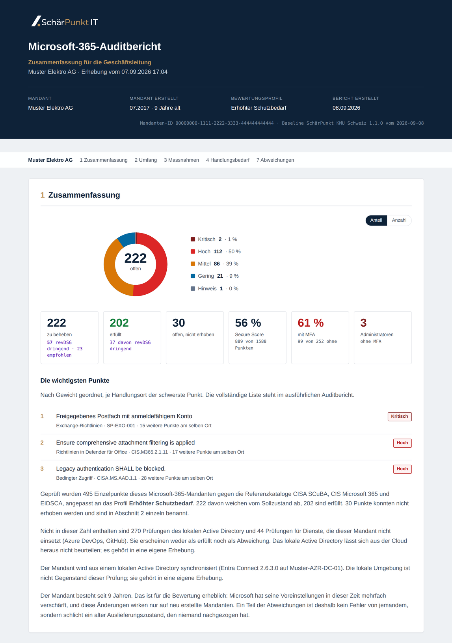
Task: Click the SchärPunkt IT logo
Action: (x=65, y=21)
